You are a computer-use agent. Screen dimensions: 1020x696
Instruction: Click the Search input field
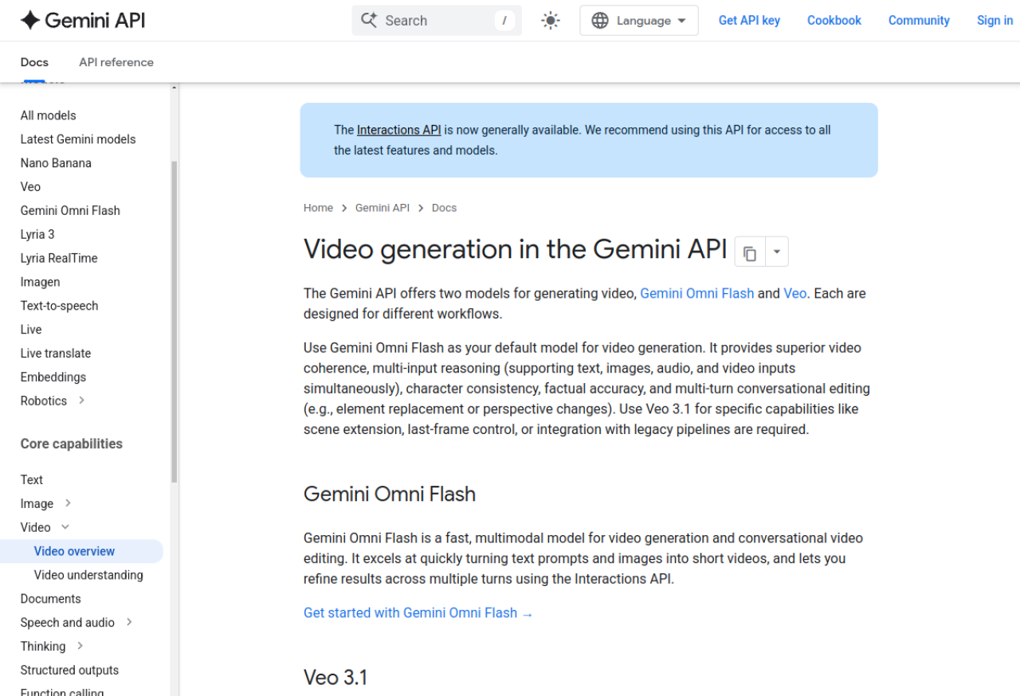tap(437, 21)
